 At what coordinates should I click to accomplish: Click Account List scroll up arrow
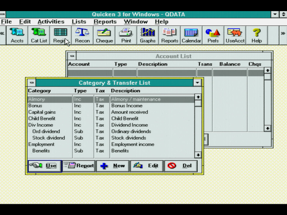click(x=268, y=70)
